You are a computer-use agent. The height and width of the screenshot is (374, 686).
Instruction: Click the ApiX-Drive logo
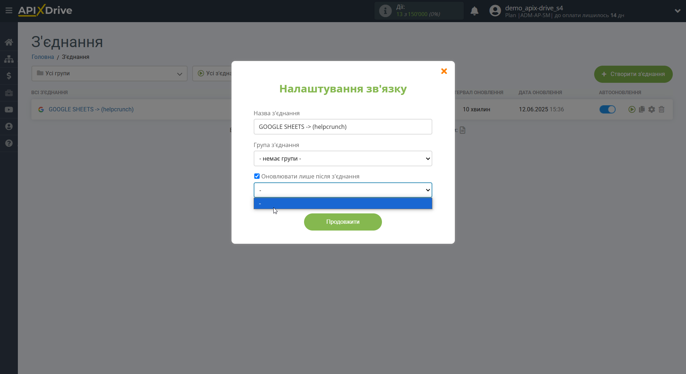coord(45,10)
